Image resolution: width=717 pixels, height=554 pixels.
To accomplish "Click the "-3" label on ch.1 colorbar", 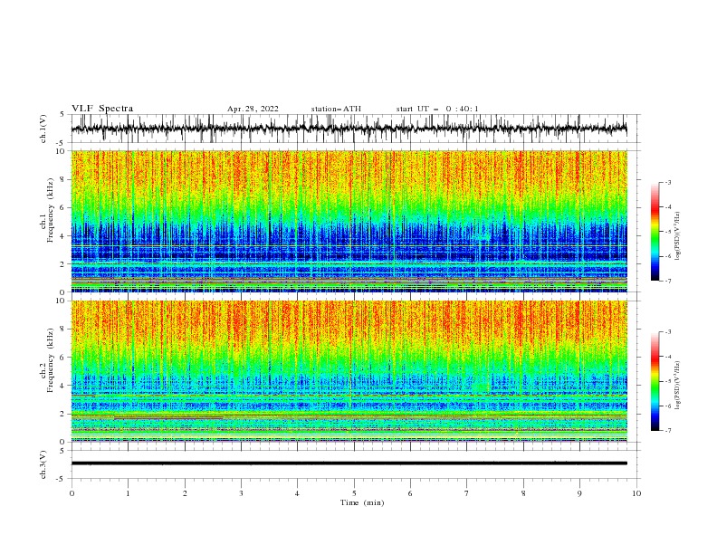I will (x=667, y=182).
